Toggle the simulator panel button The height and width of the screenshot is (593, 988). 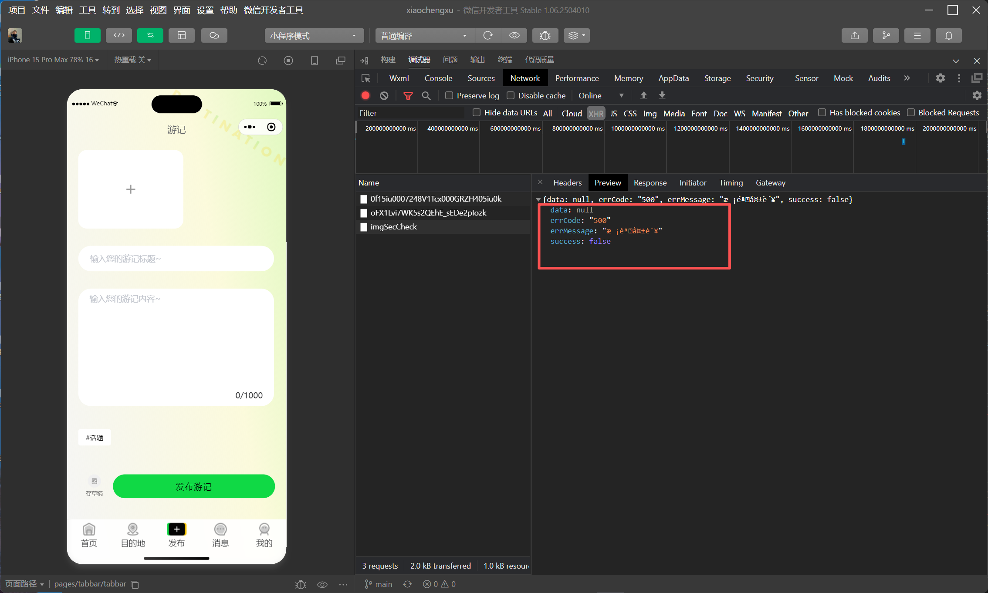[x=88, y=35]
